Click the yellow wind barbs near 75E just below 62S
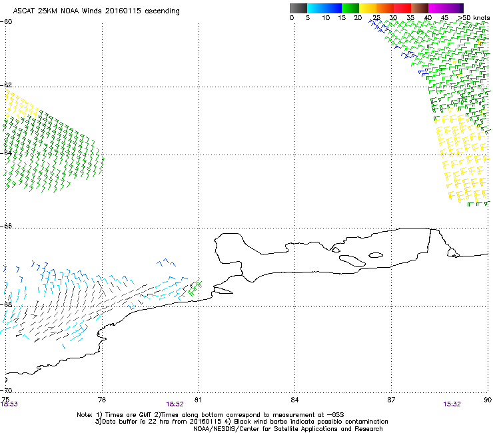Screen dimensions: 493x433 click(21, 105)
